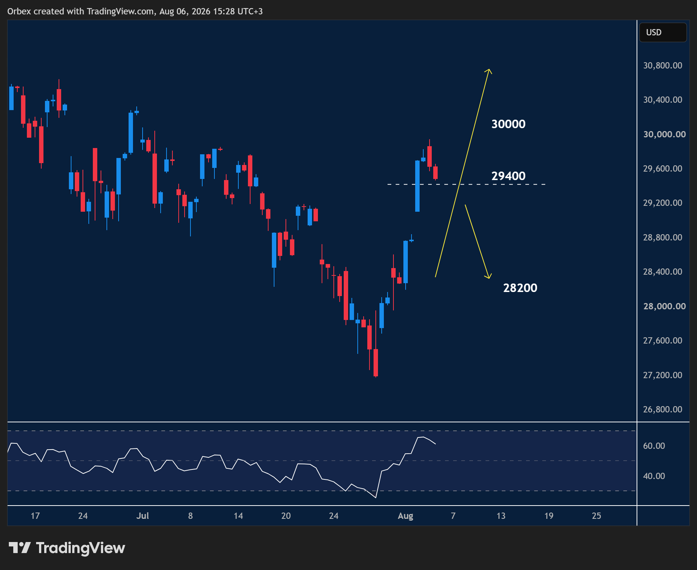
Task: Click the 30,400.00 price axis label
Action: 662,100
